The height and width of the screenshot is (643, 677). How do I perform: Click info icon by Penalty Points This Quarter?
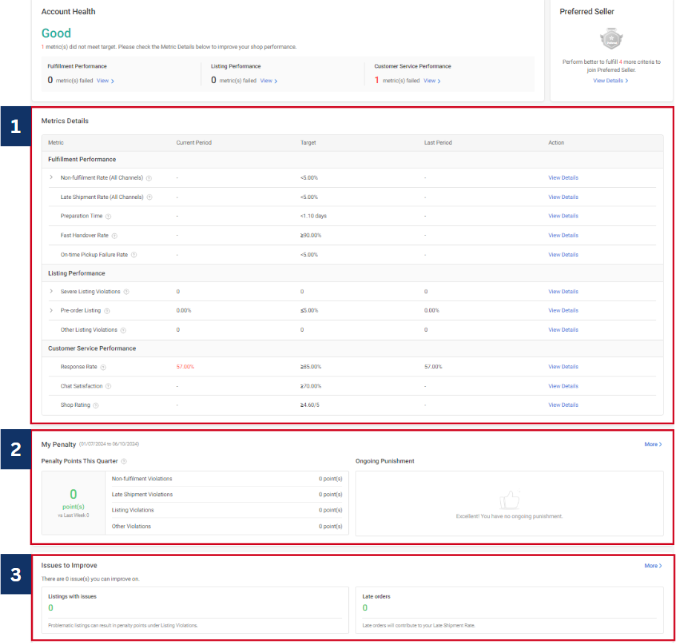124,462
